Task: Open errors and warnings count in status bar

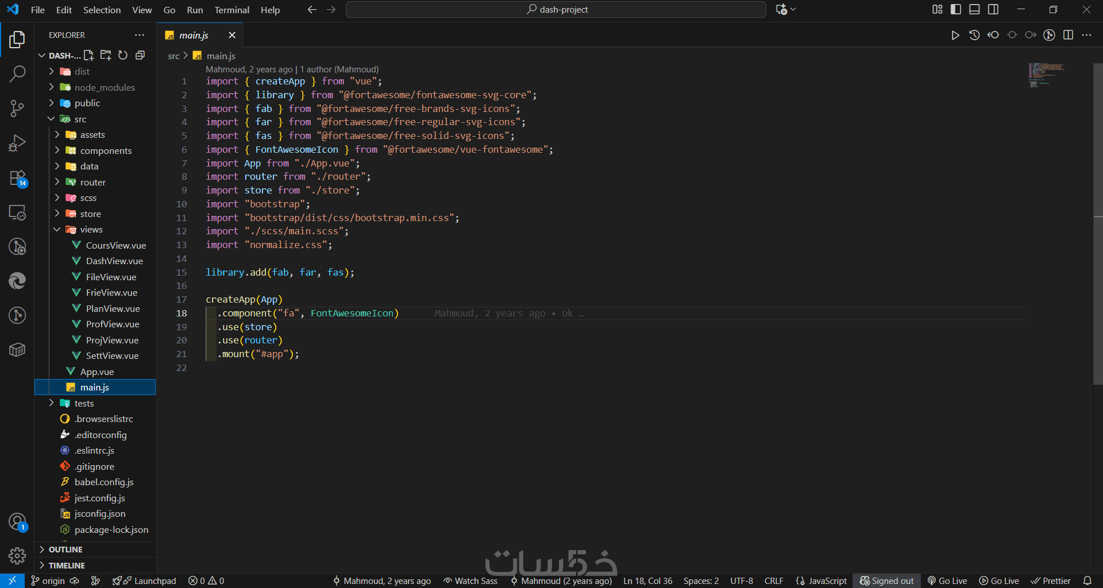Action: click(206, 581)
